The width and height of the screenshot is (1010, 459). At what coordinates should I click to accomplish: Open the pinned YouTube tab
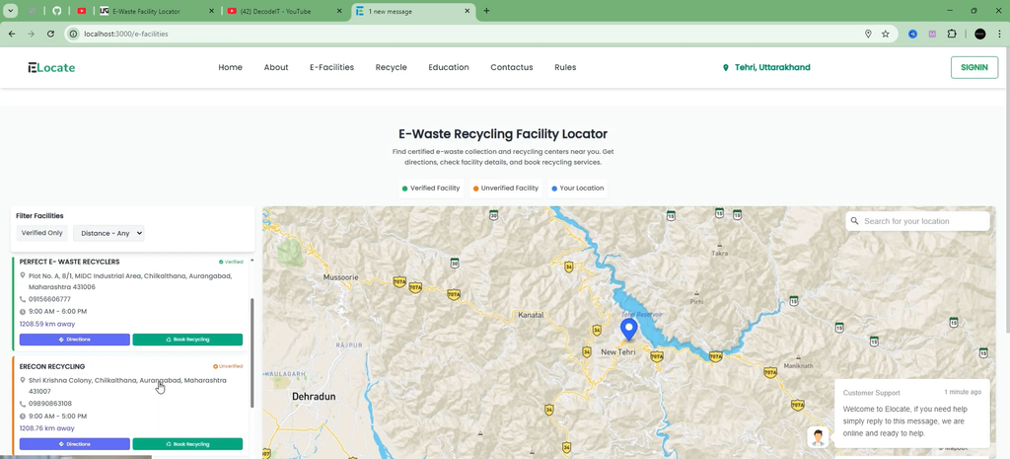82,11
